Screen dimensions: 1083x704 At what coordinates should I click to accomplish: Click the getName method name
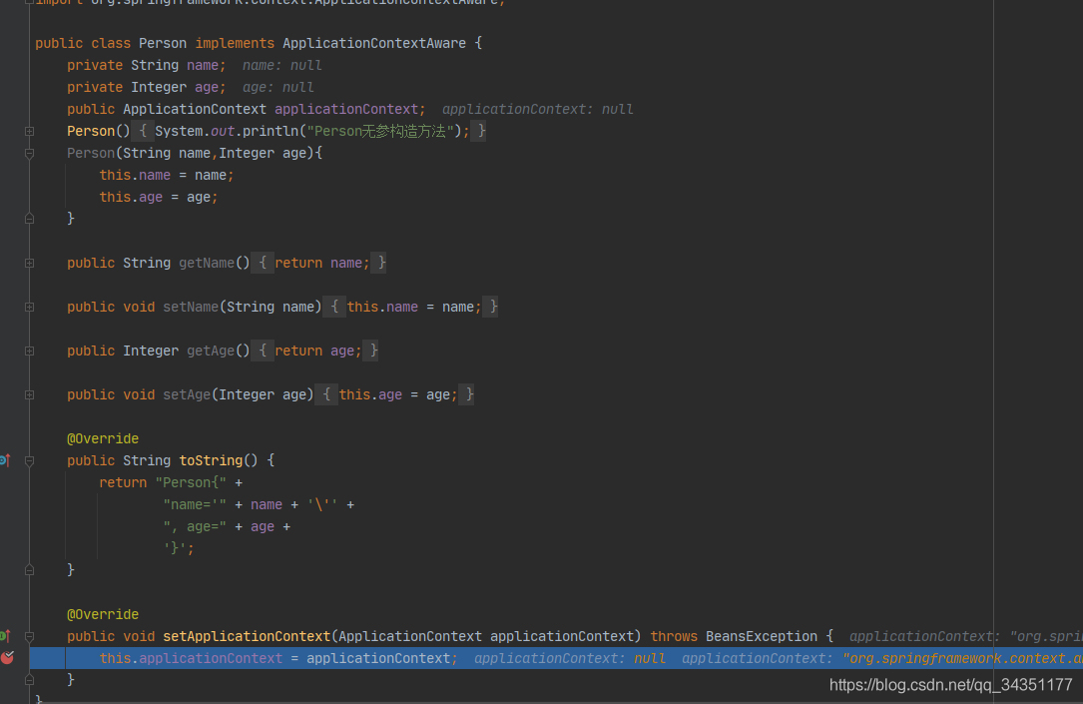(x=207, y=263)
